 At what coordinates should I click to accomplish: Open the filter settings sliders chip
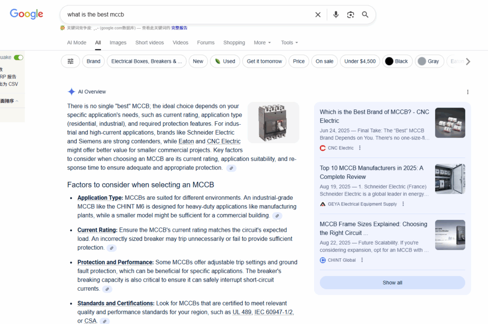pos(71,61)
